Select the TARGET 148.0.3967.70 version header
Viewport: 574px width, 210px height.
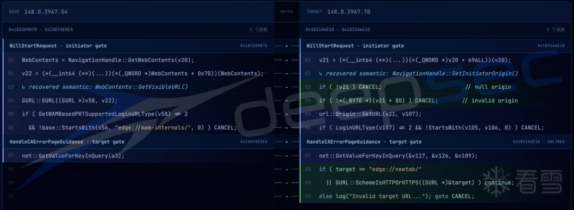(x=339, y=12)
